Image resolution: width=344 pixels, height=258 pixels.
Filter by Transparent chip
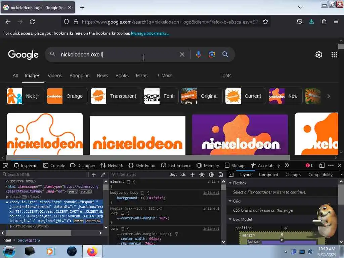(x=116, y=96)
